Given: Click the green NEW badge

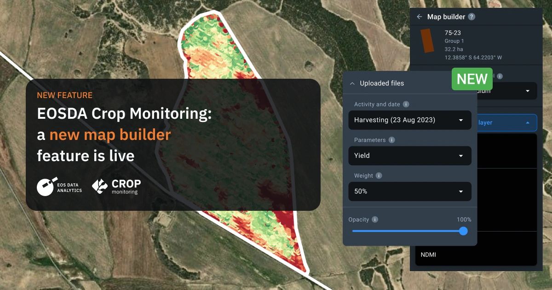Looking at the screenshot, I should pyautogui.click(x=472, y=79).
